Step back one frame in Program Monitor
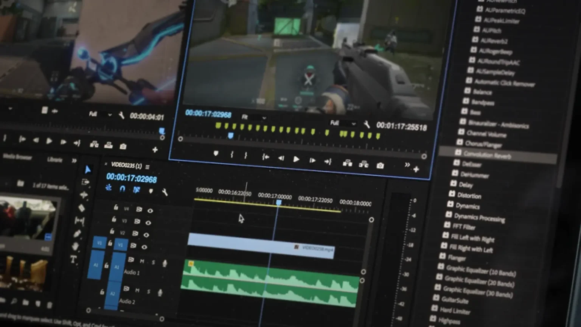This screenshot has width=581, height=327. tap(281, 158)
